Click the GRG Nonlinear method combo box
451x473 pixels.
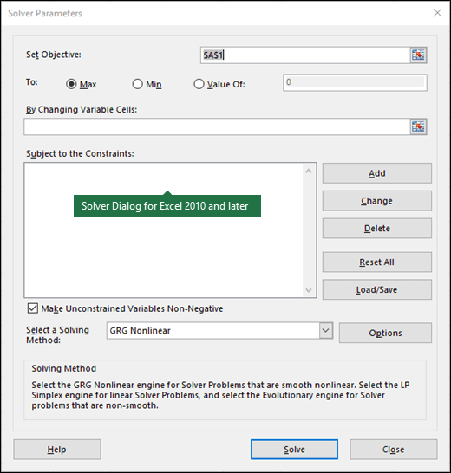click(x=219, y=330)
